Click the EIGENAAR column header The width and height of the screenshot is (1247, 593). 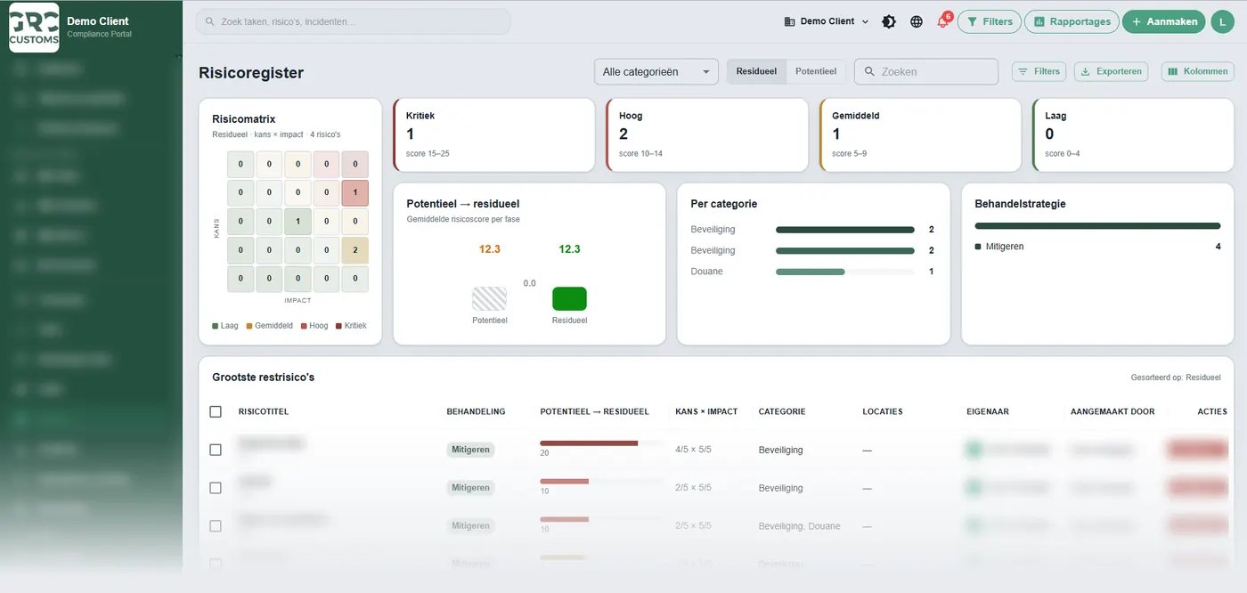[x=988, y=411]
